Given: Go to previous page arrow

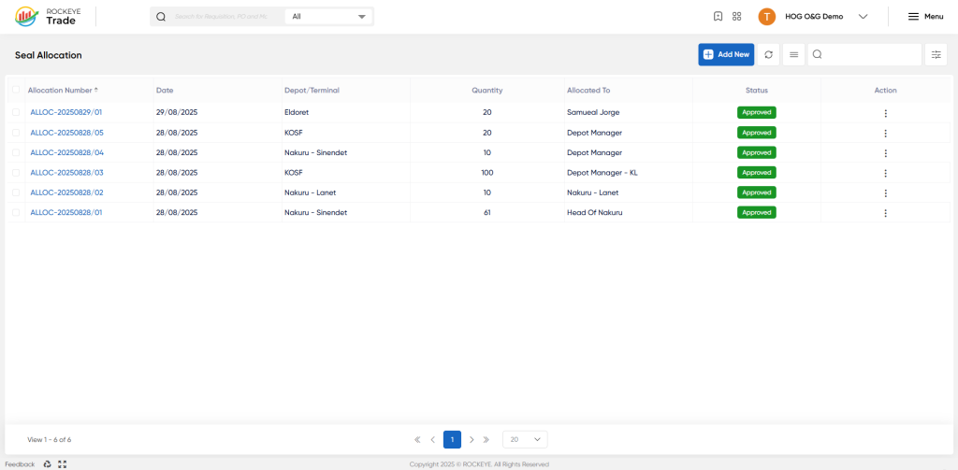Looking at the screenshot, I should 432,439.
